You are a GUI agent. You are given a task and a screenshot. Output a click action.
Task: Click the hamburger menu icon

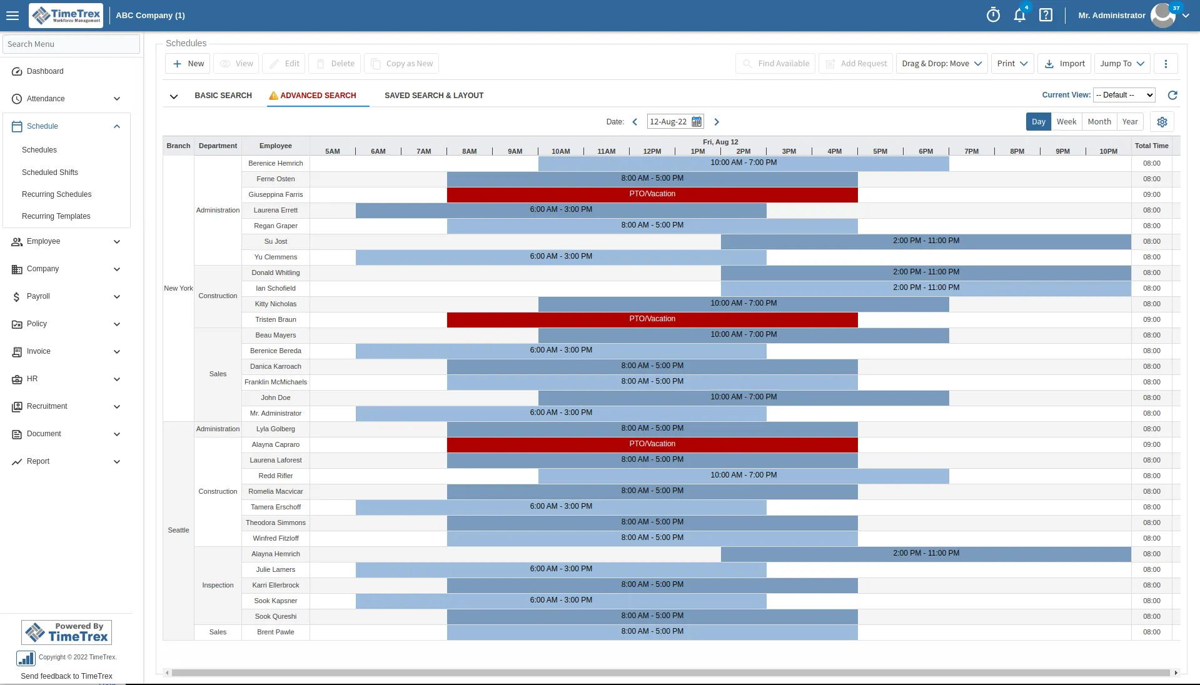pos(13,15)
